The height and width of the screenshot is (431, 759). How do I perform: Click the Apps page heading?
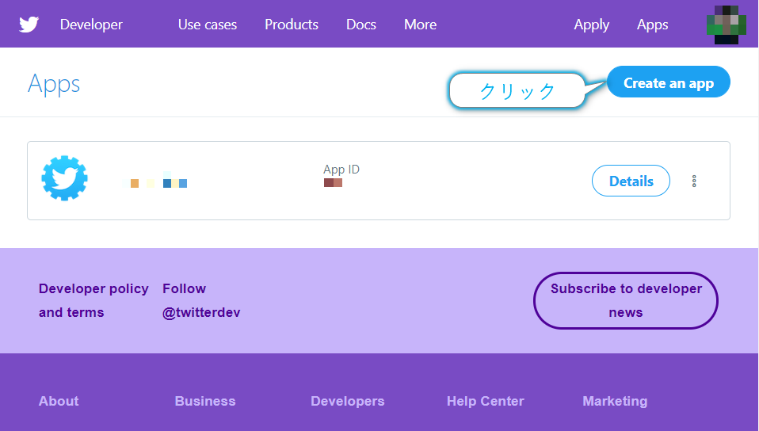54,84
